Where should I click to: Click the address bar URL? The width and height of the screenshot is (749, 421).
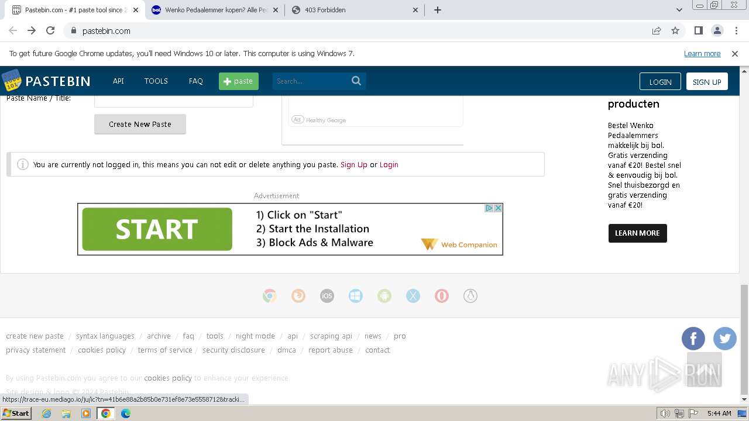coord(106,31)
